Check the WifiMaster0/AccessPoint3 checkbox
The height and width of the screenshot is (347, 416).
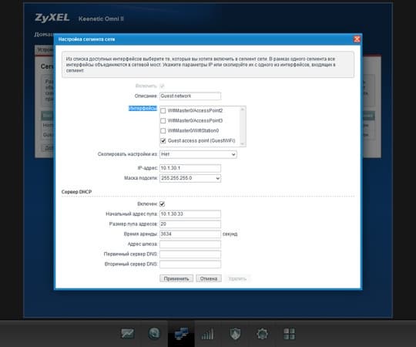[163, 121]
